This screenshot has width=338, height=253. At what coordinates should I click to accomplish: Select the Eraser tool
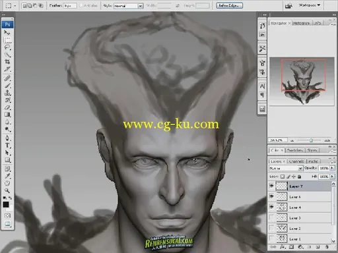coord(7,107)
